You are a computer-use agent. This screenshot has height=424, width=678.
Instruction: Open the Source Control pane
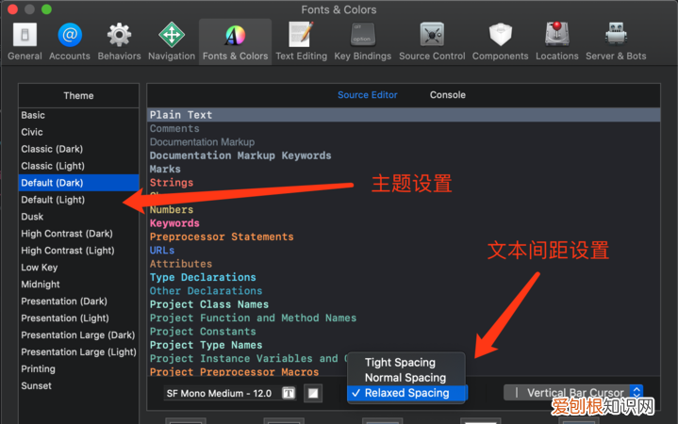pyautogui.click(x=432, y=41)
